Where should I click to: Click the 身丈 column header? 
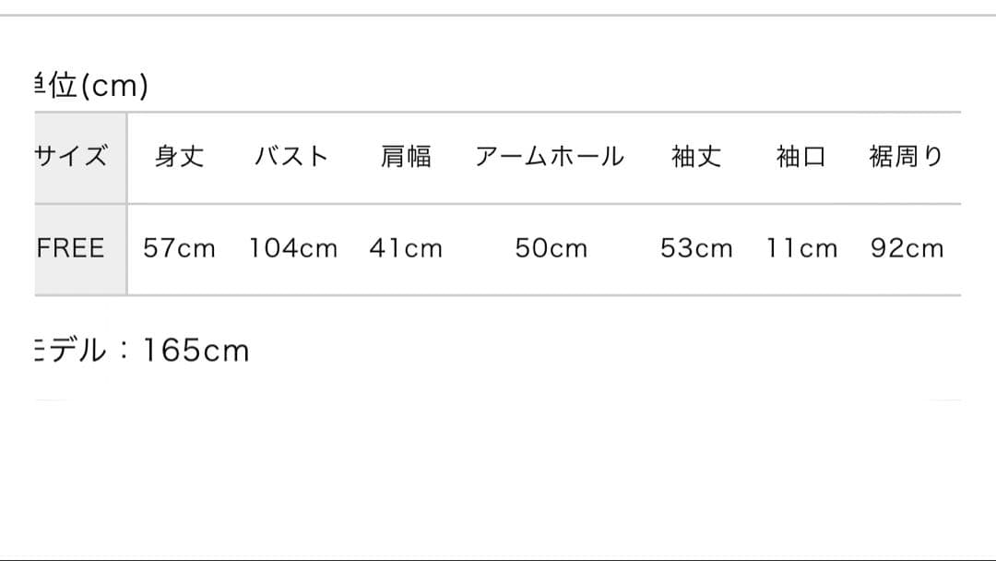point(180,157)
